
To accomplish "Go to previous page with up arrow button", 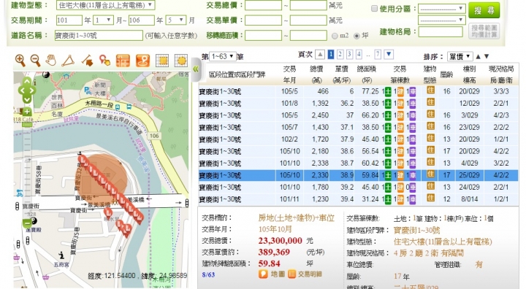I will pos(321,54).
